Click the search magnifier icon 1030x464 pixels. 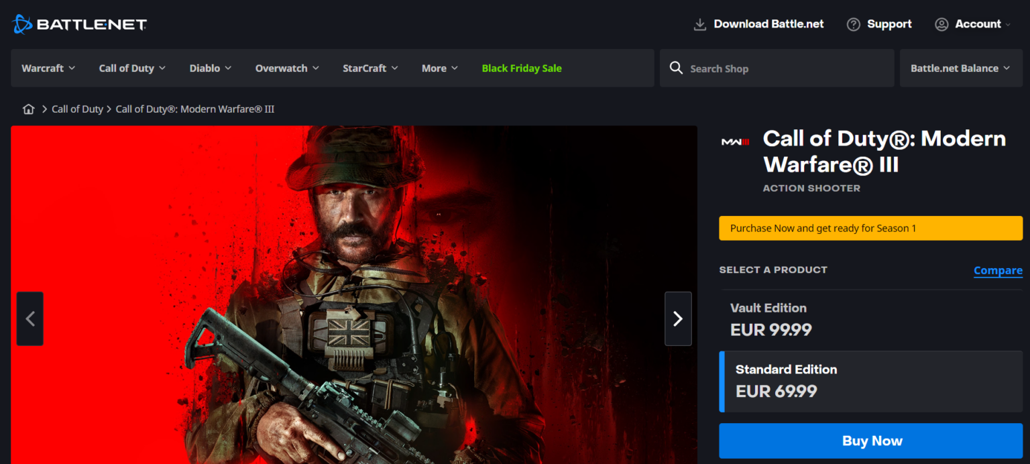[x=676, y=68]
